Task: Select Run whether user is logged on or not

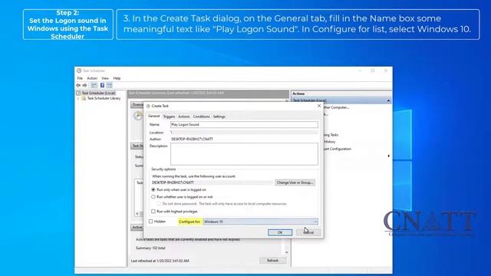Action: coord(153,197)
